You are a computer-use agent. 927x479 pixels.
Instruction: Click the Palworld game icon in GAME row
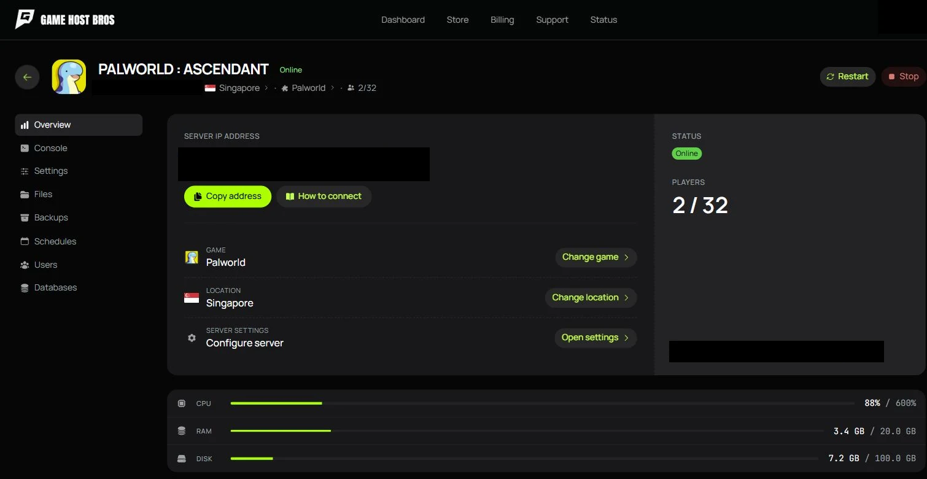(192, 257)
